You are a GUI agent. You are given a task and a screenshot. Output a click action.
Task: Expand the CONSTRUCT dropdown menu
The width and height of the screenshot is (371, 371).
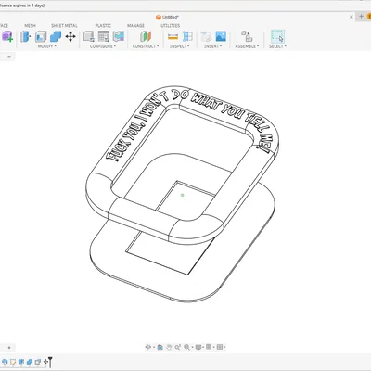pos(146,46)
